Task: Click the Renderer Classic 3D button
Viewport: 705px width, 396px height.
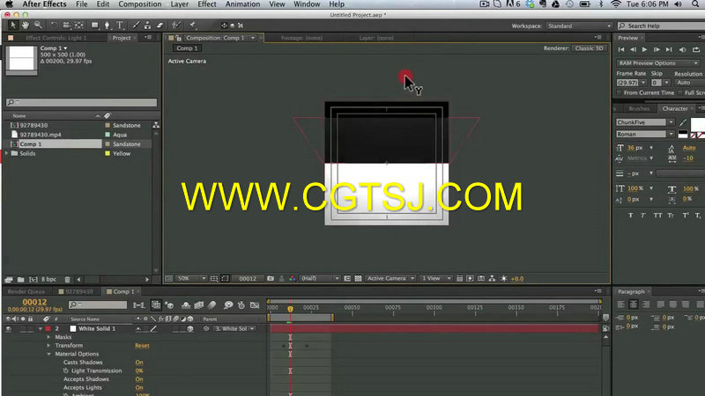Action: point(589,48)
